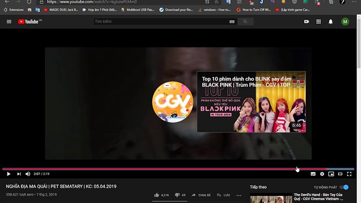Open the windows - How to... bookmark
This screenshot has width=361, height=203.
coord(214,10)
